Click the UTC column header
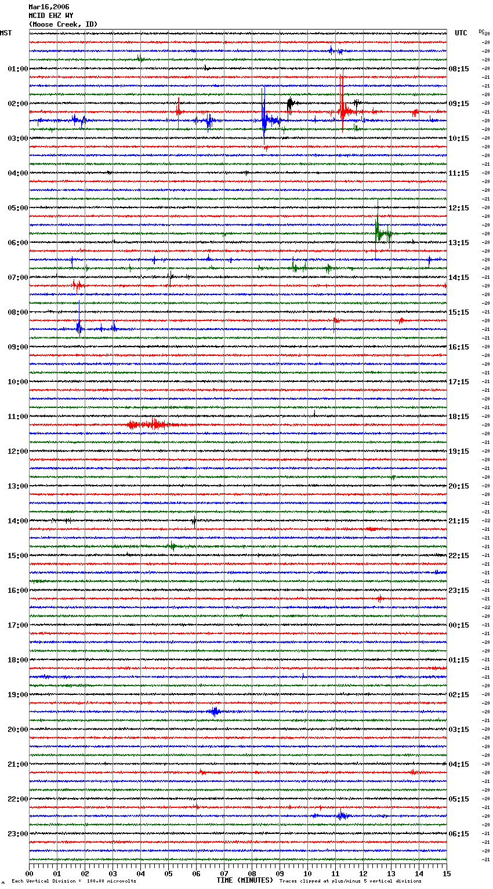This screenshot has width=493, height=889. click(x=461, y=33)
